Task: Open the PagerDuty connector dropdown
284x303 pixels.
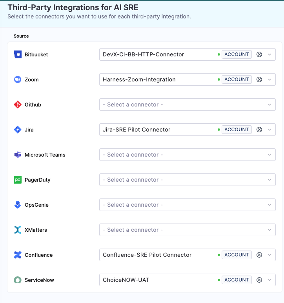Action: [x=188, y=180]
